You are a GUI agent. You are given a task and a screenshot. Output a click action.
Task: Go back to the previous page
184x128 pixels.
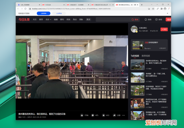[x=18, y=9]
